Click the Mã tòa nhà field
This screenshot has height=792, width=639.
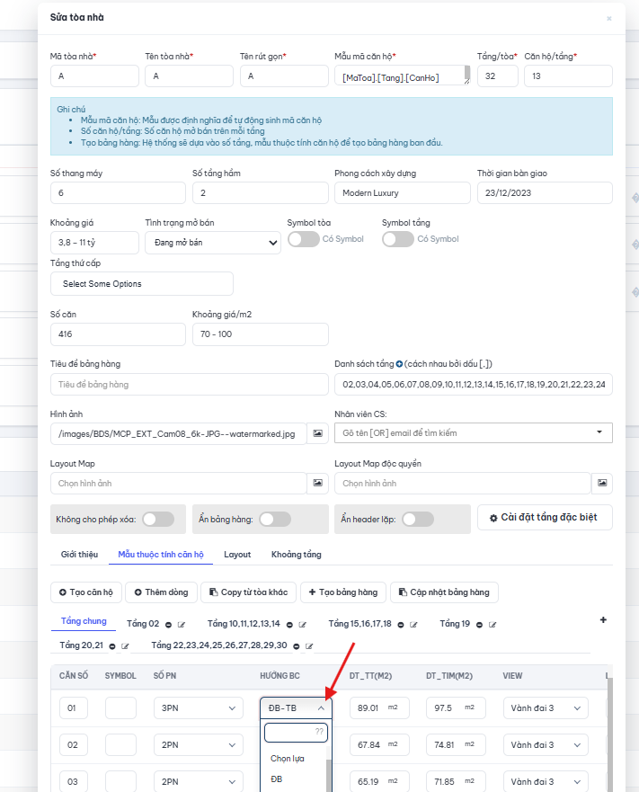coord(94,76)
